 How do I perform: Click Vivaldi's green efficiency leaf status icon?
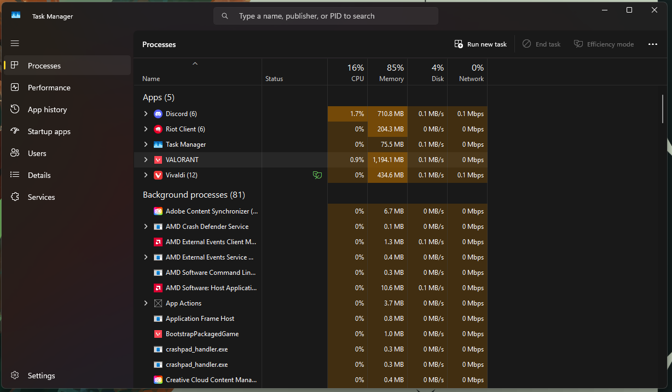point(317,175)
